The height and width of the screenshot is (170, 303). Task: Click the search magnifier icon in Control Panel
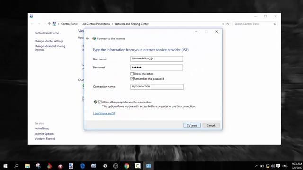[275, 24]
